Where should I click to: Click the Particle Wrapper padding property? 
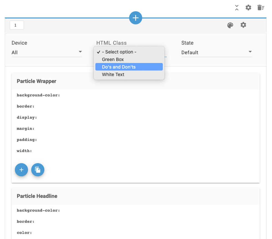pos(27,140)
